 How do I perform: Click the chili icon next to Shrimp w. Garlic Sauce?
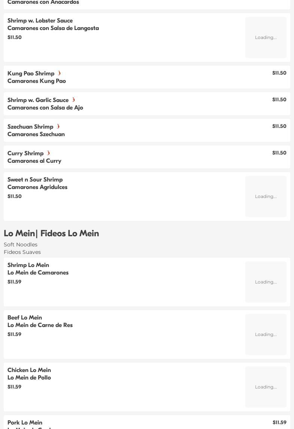tap(73, 100)
